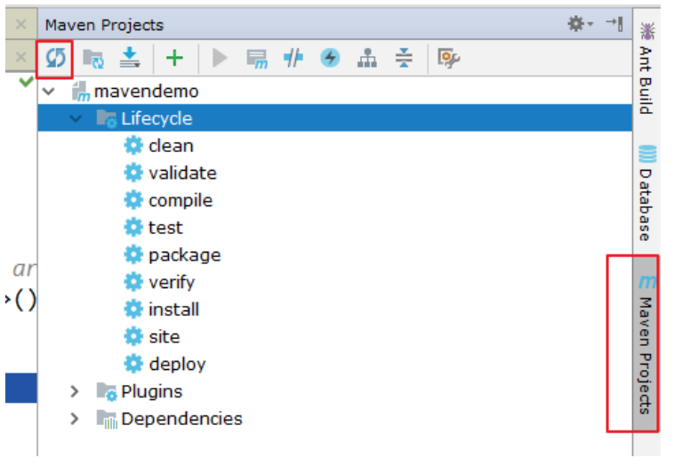
Task: Expand the Plugins node
Action: click(x=75, y=391)
